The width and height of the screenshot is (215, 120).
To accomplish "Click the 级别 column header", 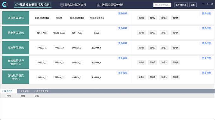I will tap(23, 96).
